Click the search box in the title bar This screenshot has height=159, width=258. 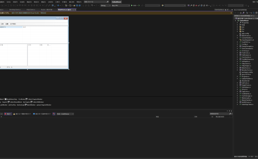(96, 2)
